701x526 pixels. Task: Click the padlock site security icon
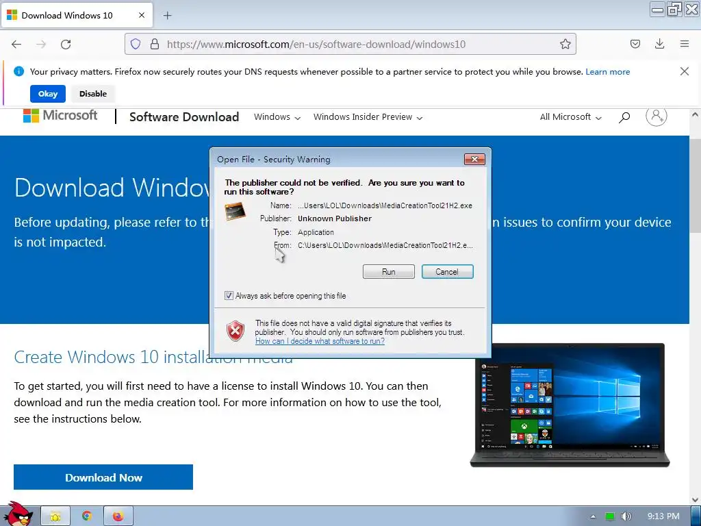[x=155, y=44]
